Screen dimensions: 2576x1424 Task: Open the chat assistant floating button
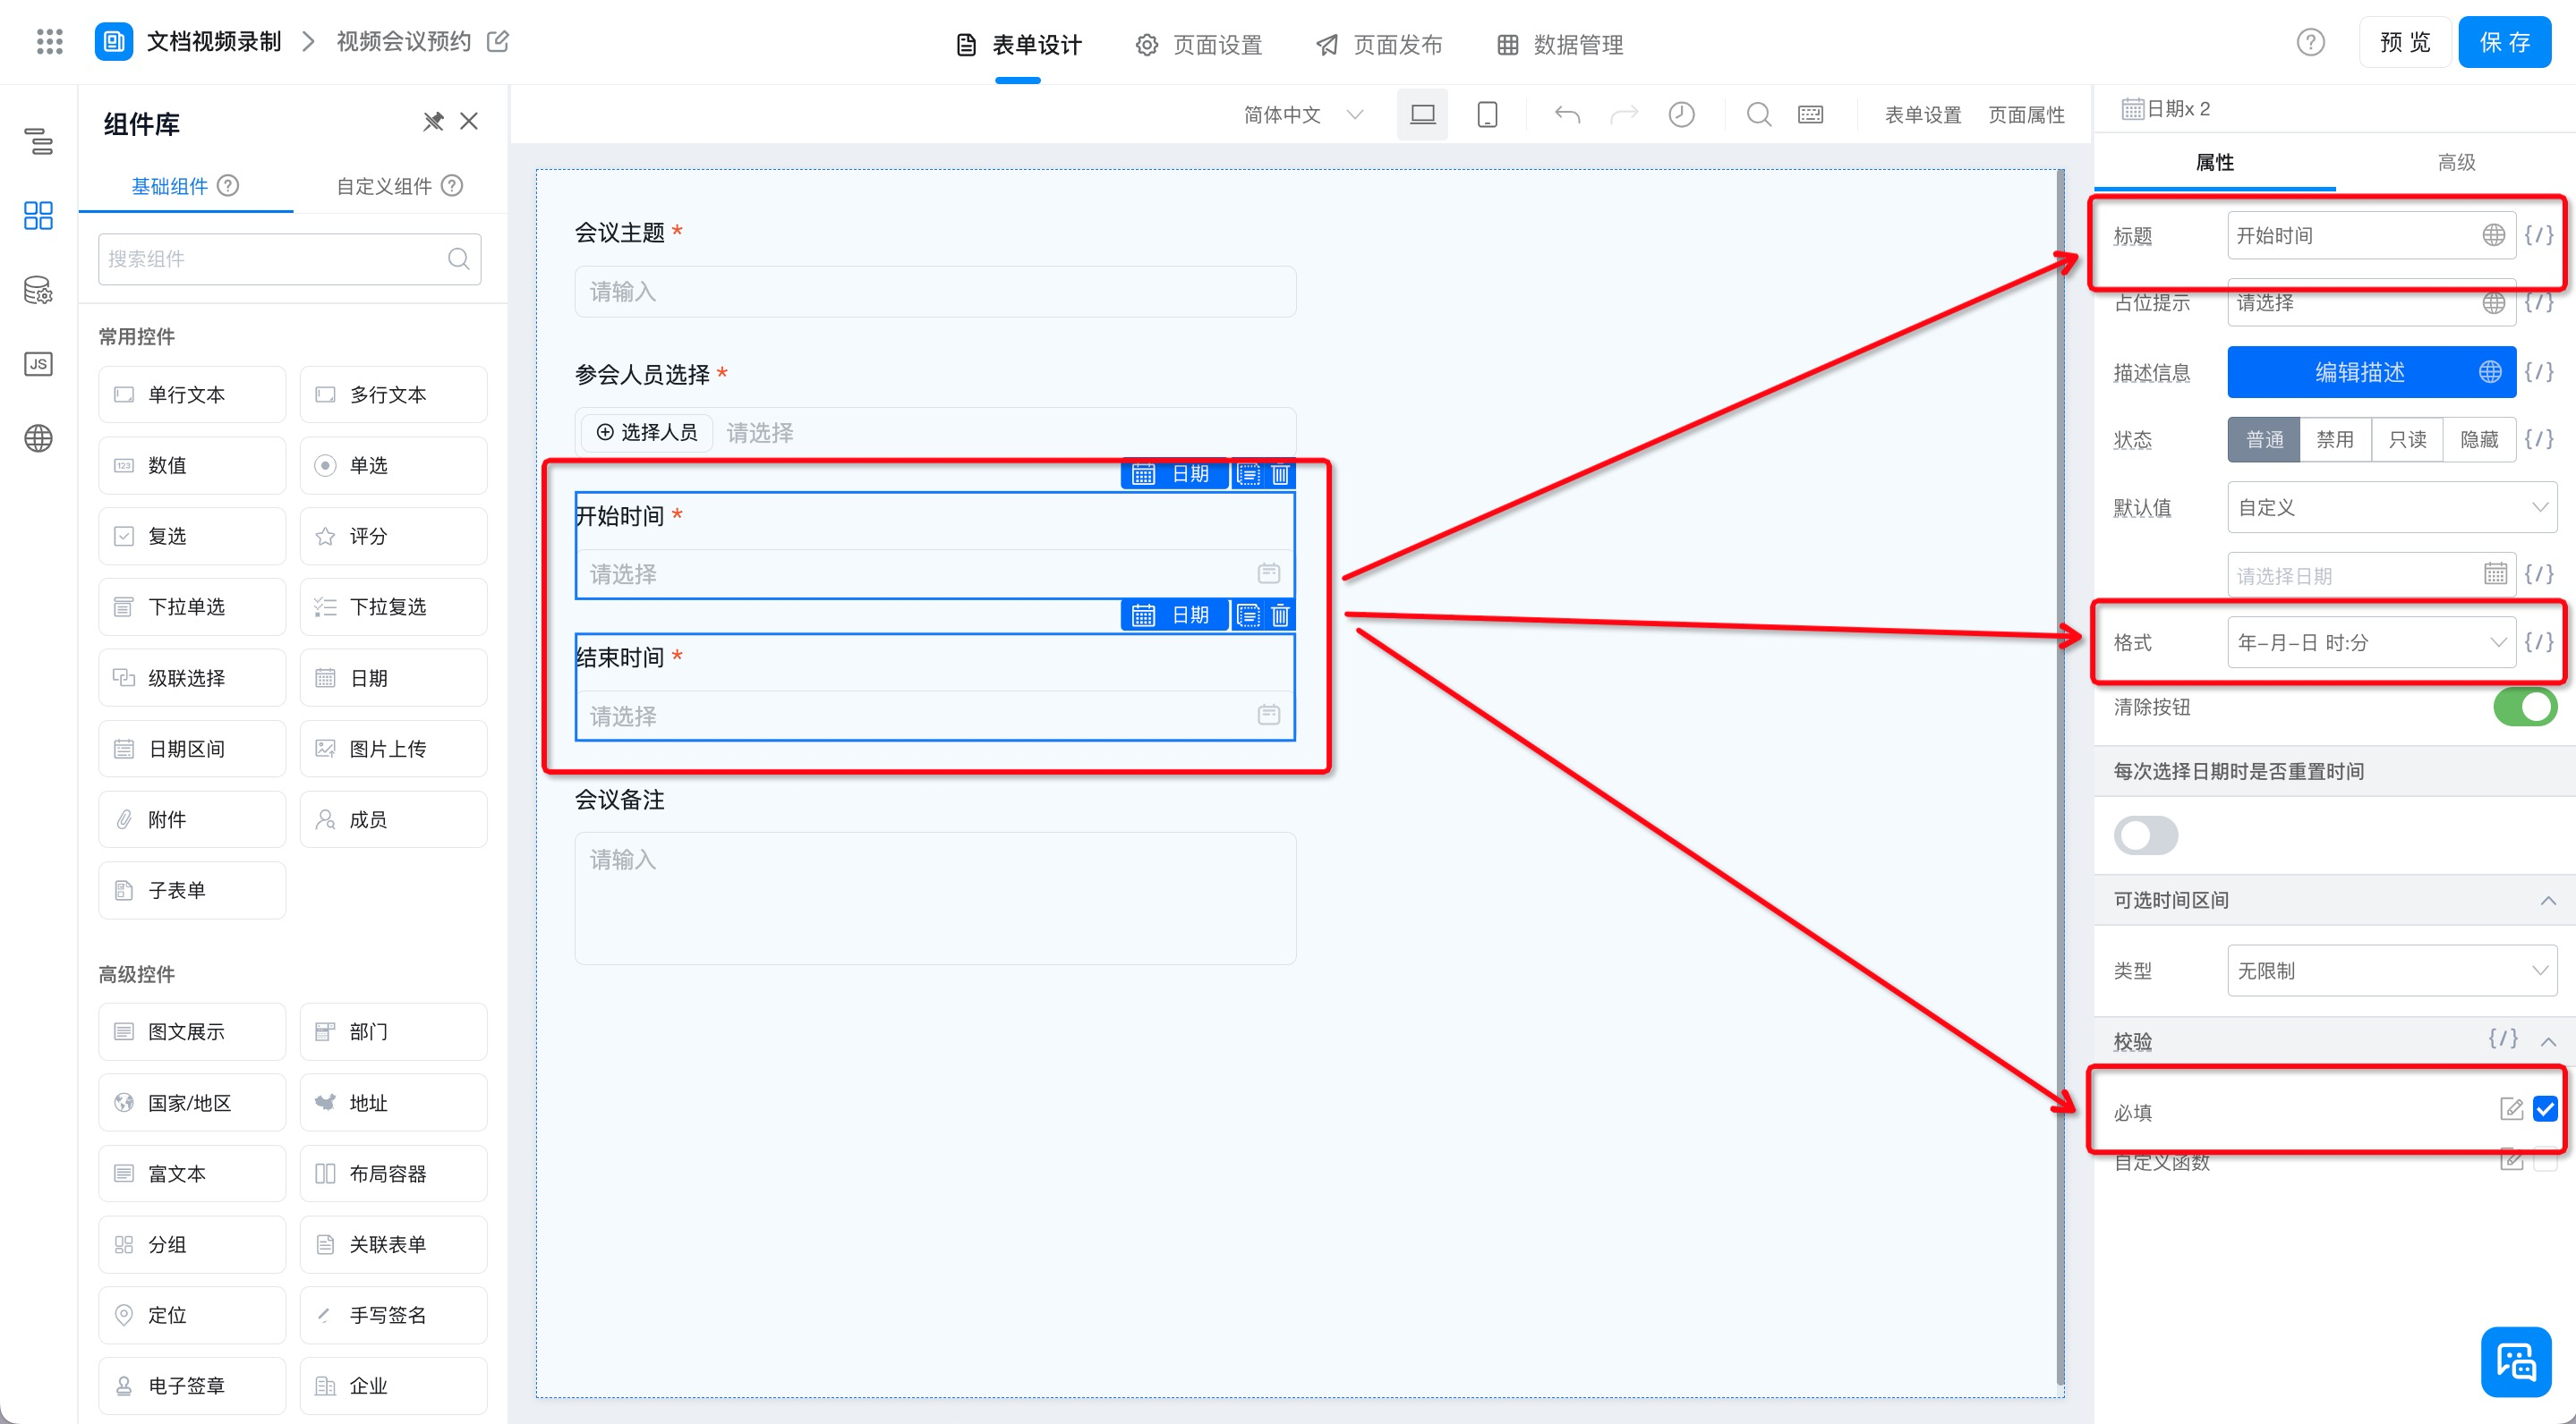pos(2516,1361)
